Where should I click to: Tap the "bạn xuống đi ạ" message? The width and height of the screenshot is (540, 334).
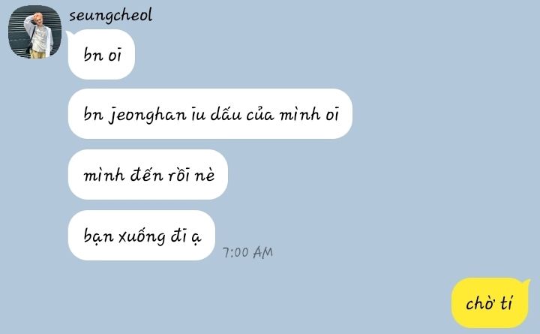pos(142,236)
